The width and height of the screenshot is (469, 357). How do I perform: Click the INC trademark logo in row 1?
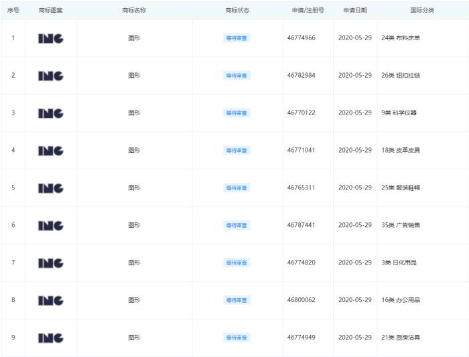coord(51,38)
